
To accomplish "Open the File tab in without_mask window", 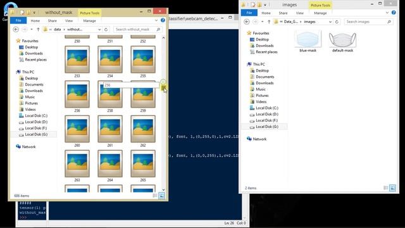I will 18,20.
